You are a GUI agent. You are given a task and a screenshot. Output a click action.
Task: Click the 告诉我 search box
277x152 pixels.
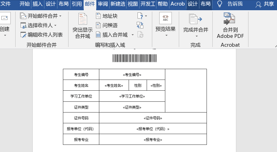pyautogui.click(x=235, y=4)
